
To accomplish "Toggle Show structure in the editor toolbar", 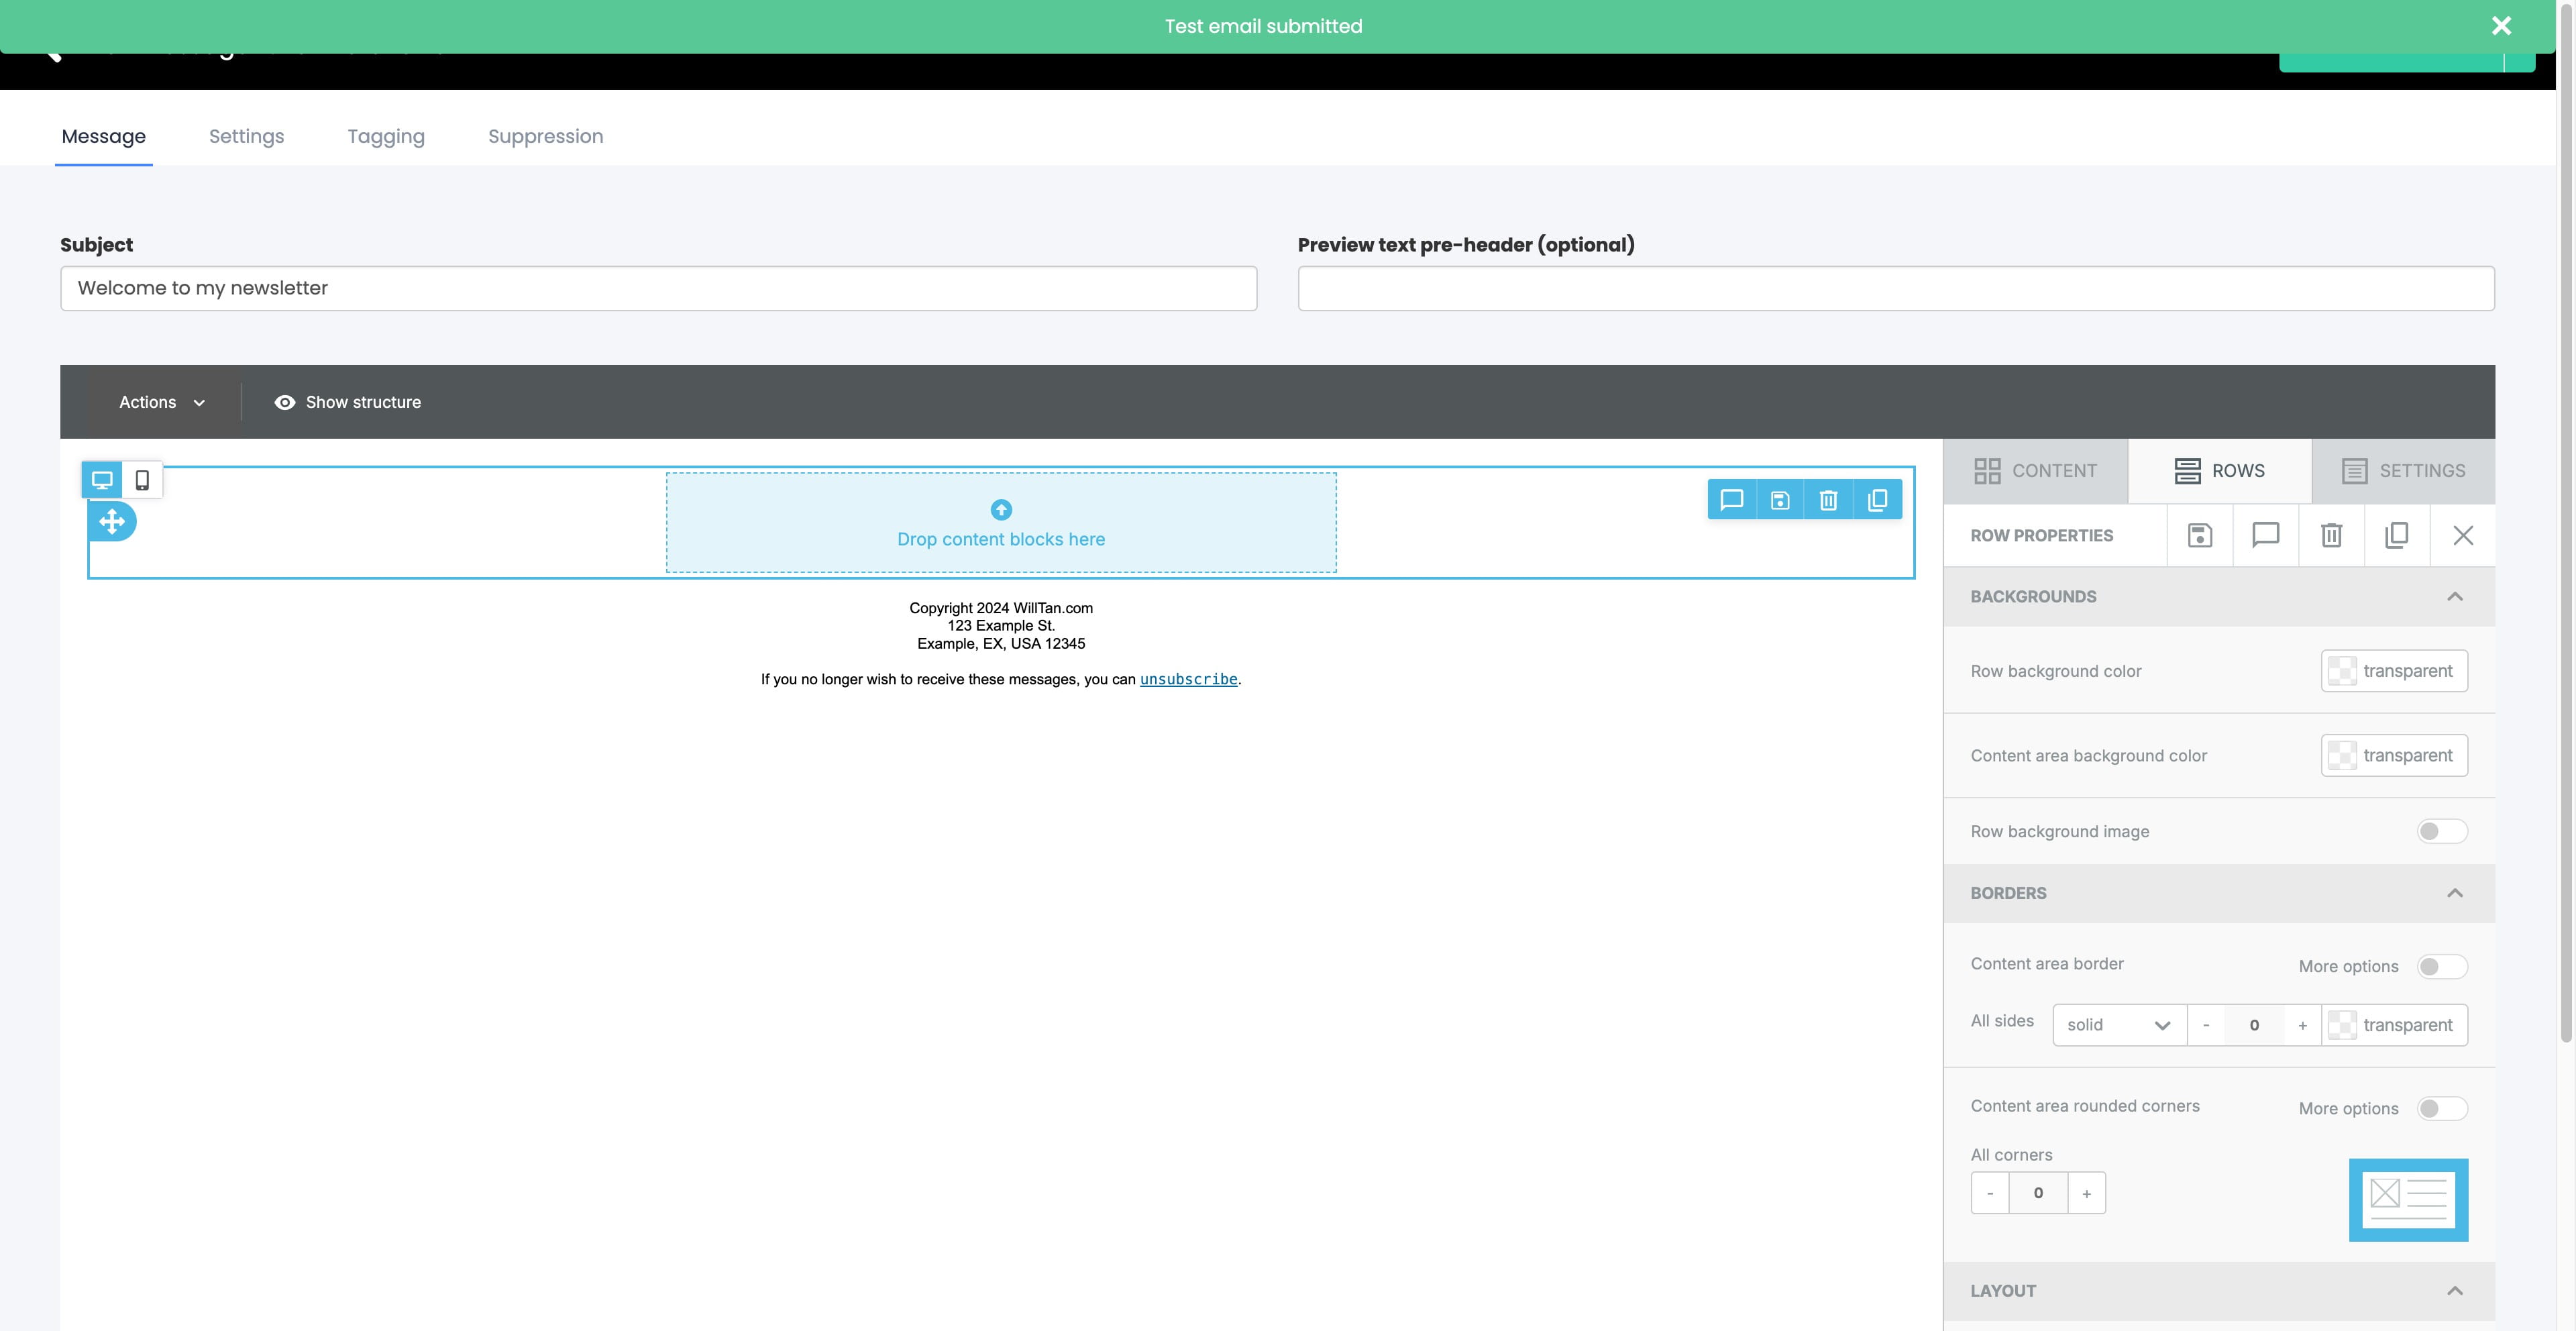I will 347,401.
